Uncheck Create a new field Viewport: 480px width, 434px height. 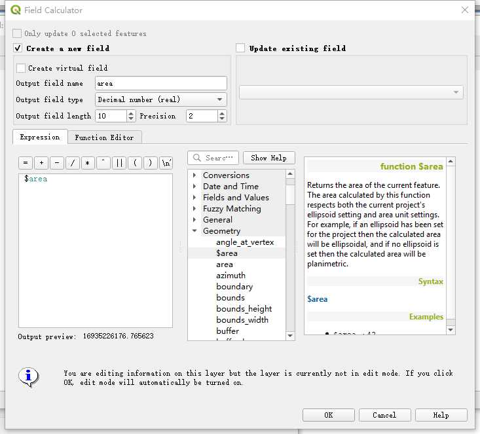click(x=18, y=48)
